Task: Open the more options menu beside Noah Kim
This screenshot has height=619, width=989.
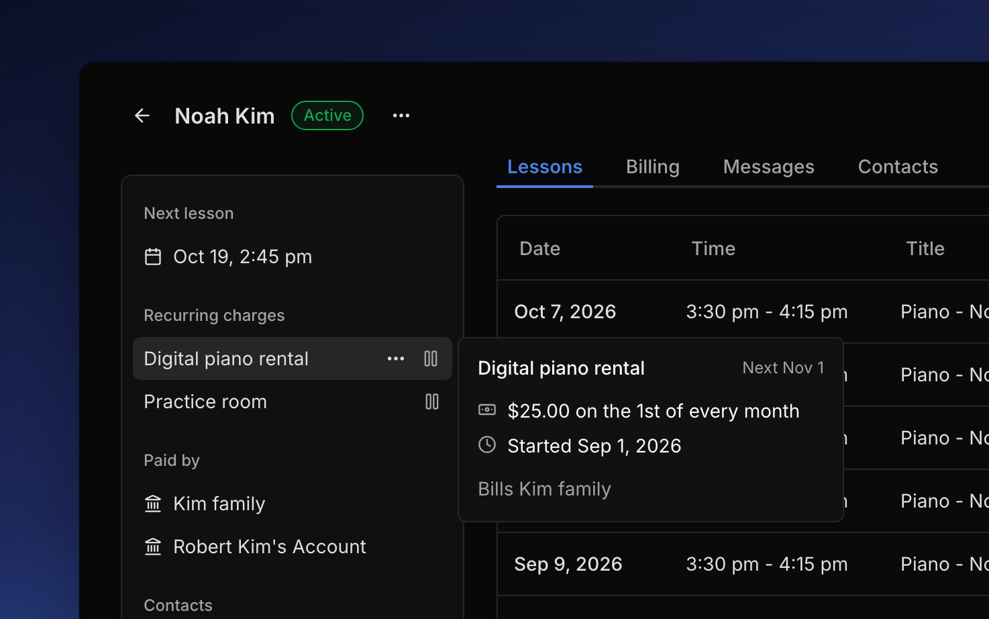Action: coord(401,115)
